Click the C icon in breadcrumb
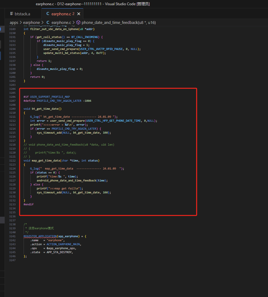Image resolution: width=268 pixels, height=297 pixels. [48, 22]
